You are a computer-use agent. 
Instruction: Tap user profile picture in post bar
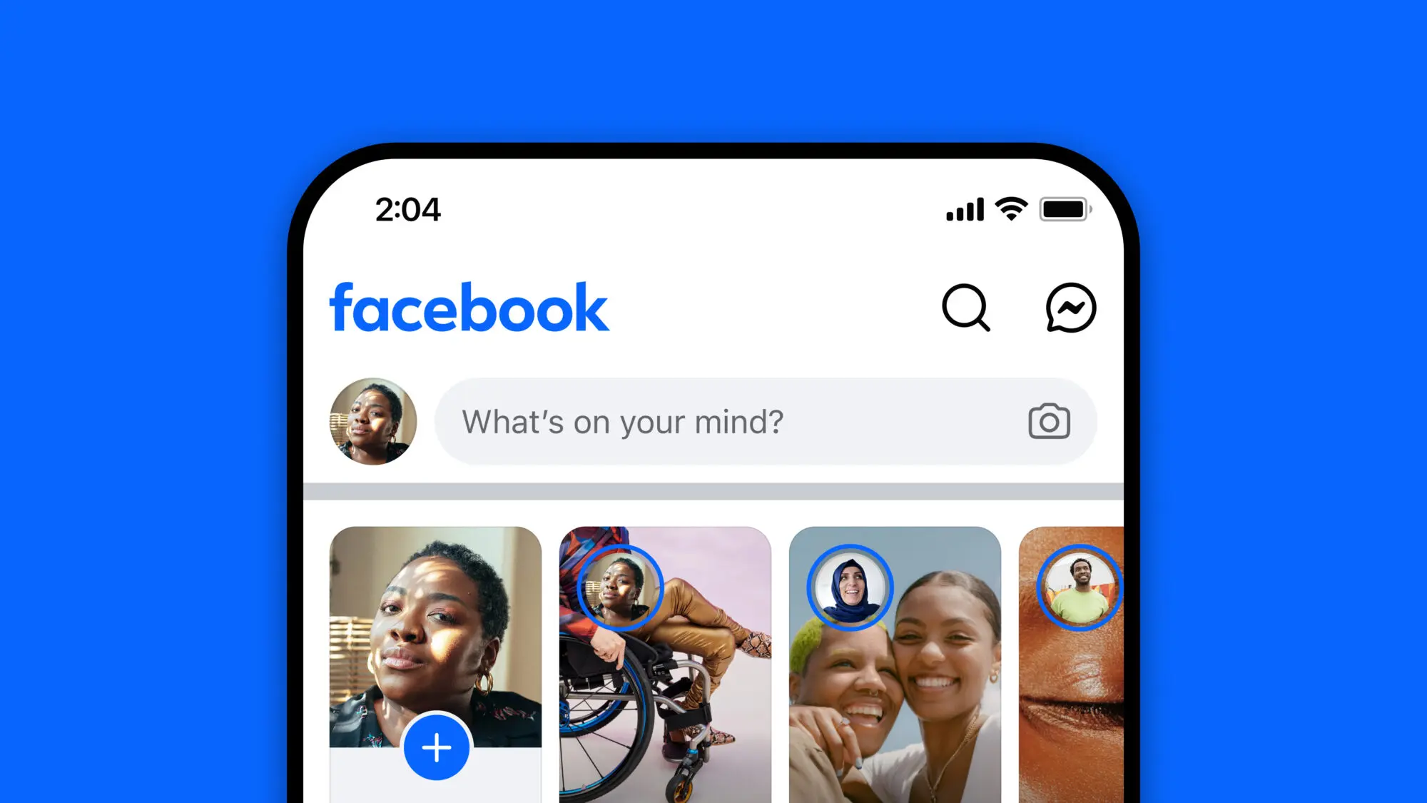pyautogui.click(x=372, y=420)
